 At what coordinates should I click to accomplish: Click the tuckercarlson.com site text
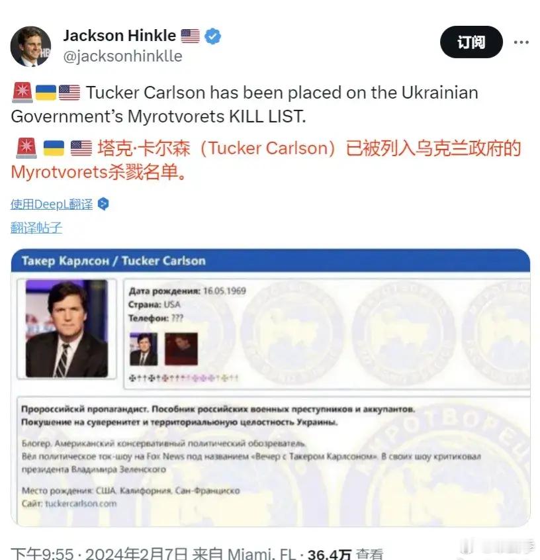(81, 504)
